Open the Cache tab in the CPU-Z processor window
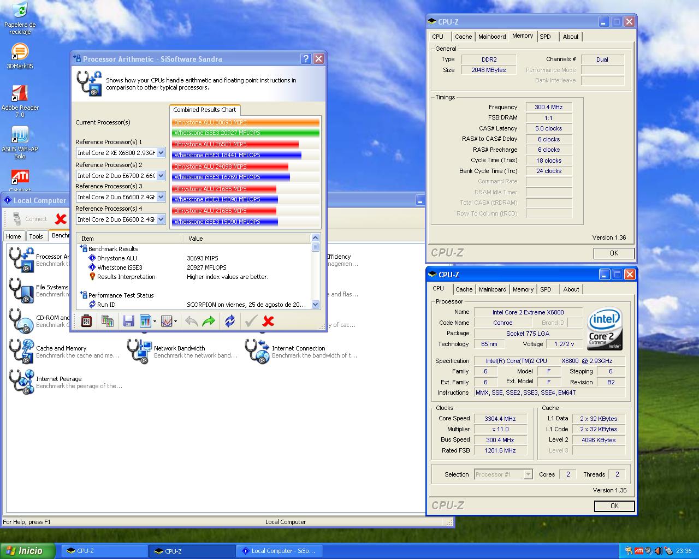The height and width of the screenshot is (559, 699). [x=464, y=289]
